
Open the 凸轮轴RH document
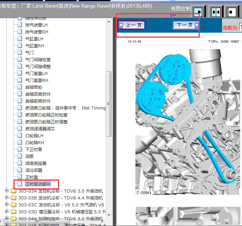[35, 143]
